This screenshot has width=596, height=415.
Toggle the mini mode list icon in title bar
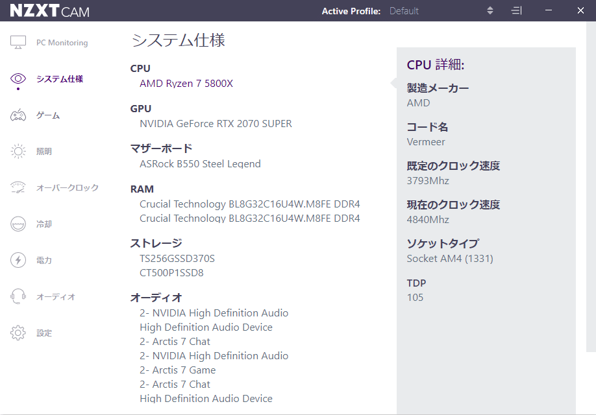[517, 10]
